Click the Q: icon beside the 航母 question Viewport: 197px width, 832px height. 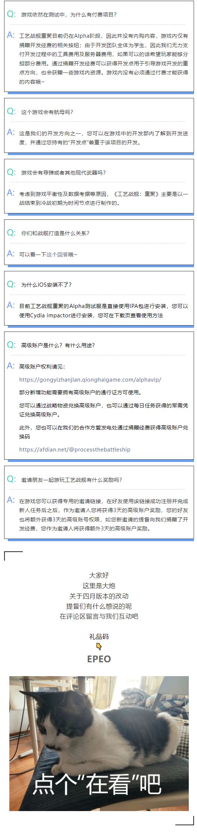pos(11,111)
